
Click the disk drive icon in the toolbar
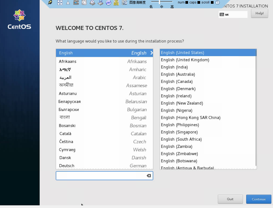tap(92, 3)
